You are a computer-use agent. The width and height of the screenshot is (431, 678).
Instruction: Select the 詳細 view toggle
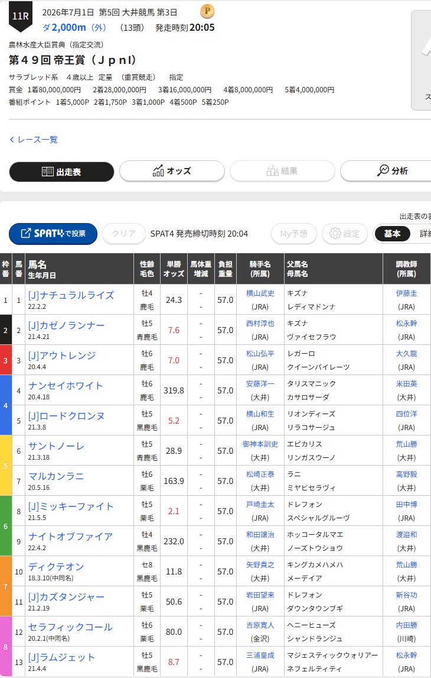click(x=425, y=234)
